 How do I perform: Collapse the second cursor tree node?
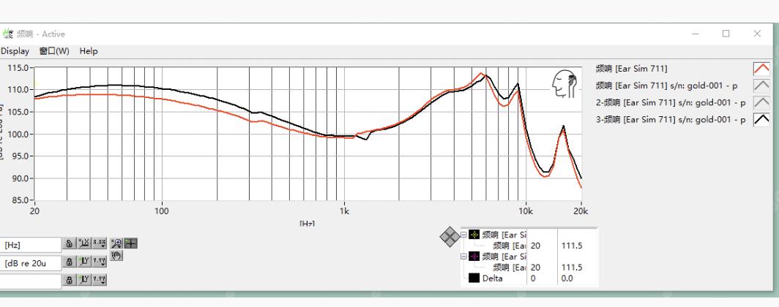464,257
